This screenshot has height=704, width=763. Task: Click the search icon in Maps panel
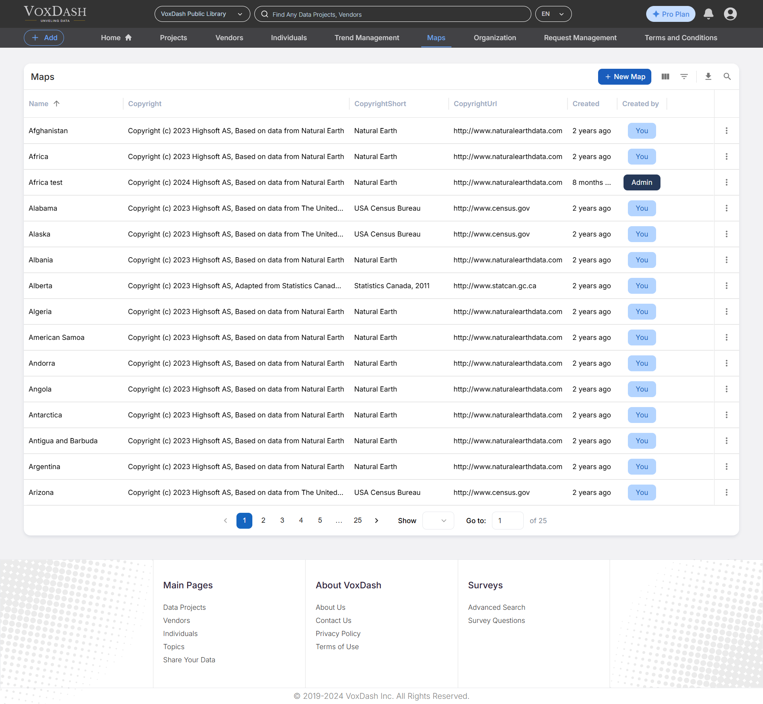727,77
